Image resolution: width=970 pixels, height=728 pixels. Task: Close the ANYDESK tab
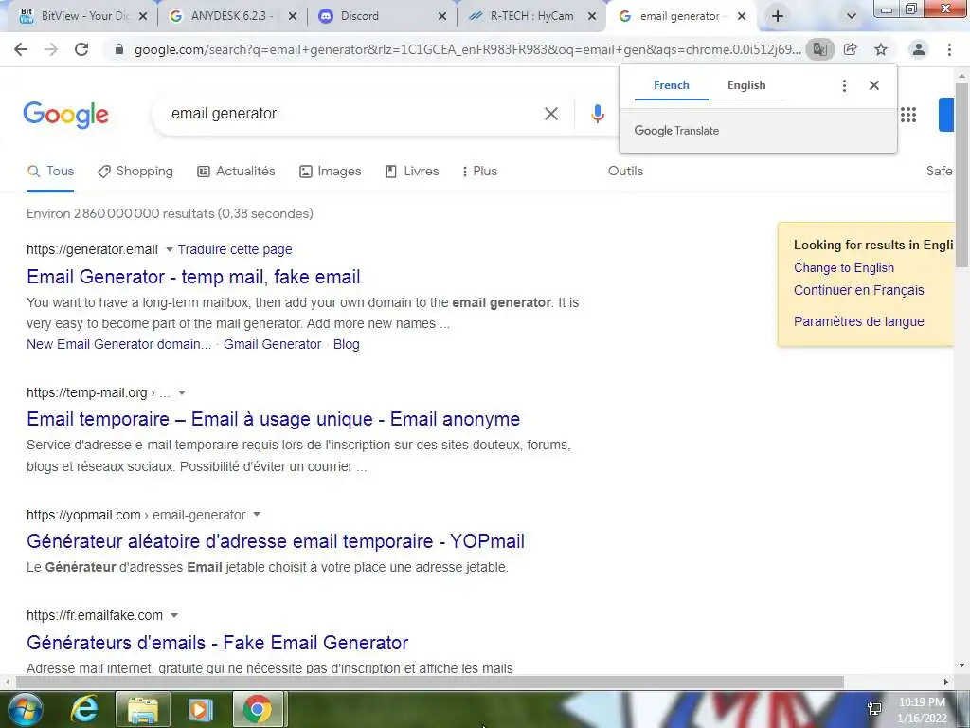[293, 16]
